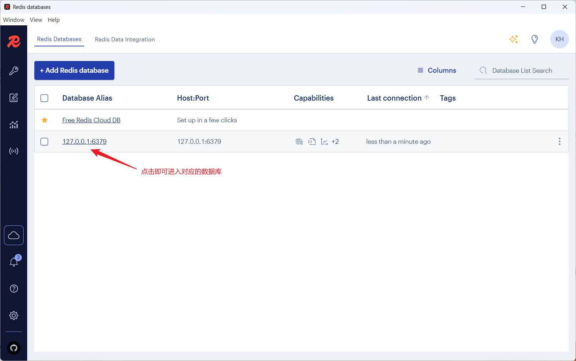Click the Capabilities column header
576x361 pixels.
pos(314,98)
